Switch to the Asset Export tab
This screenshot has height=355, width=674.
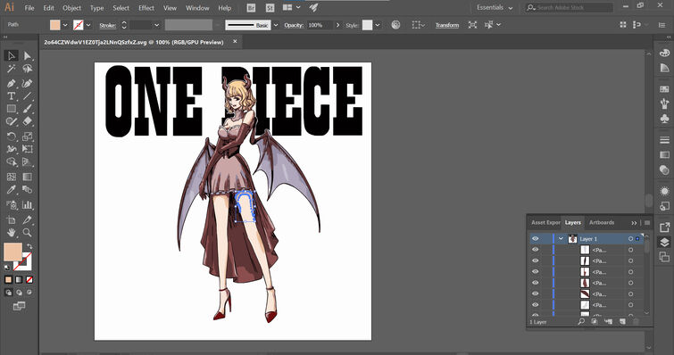pos(545,222)
